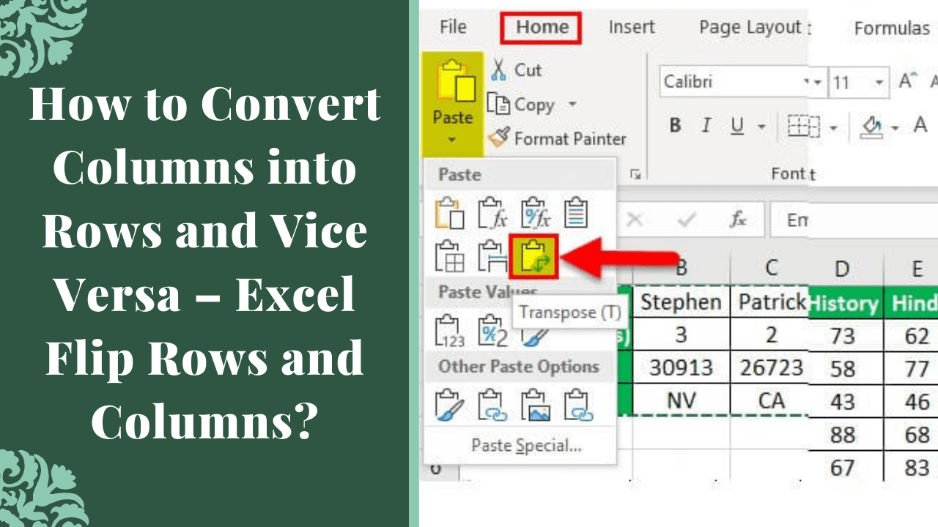
Task: Select the cell with value 88
Action: coord(846,435)
